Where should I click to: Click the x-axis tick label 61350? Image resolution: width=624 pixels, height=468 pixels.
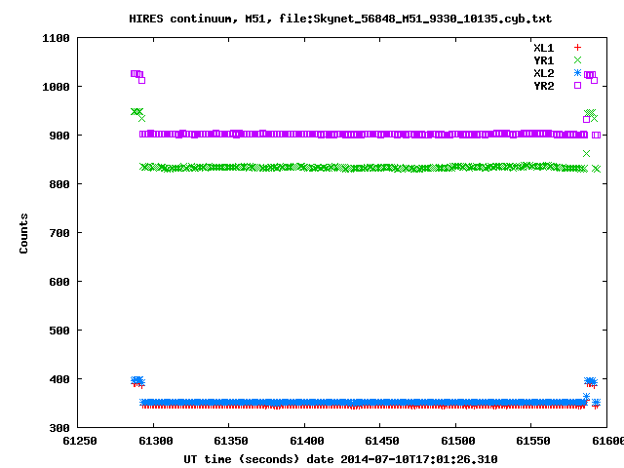coord(231,441)
